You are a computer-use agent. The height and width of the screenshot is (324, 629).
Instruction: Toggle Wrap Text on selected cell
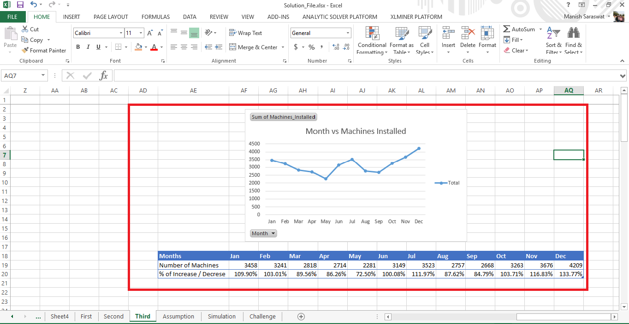point(246,33)
